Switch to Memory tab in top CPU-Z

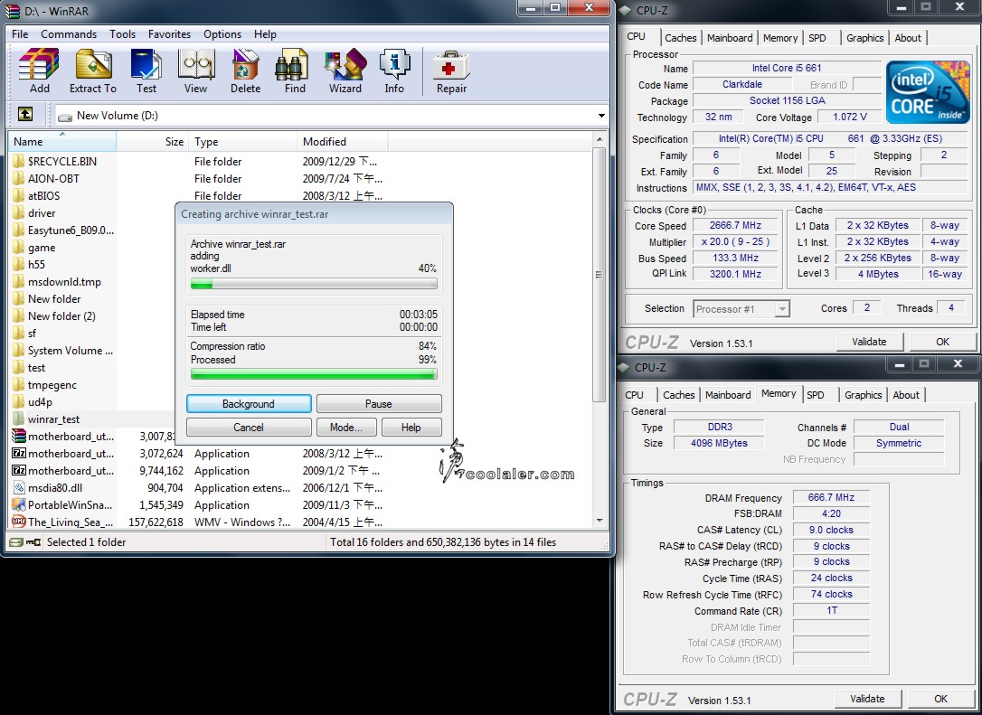[x=780, y=38]
